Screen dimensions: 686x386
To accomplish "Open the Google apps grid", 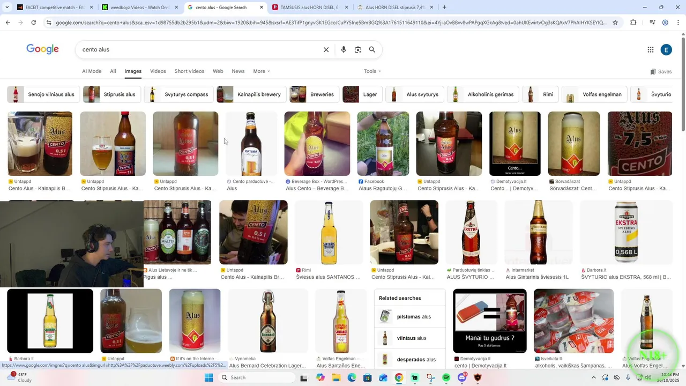I will click(x=651, y=50).
